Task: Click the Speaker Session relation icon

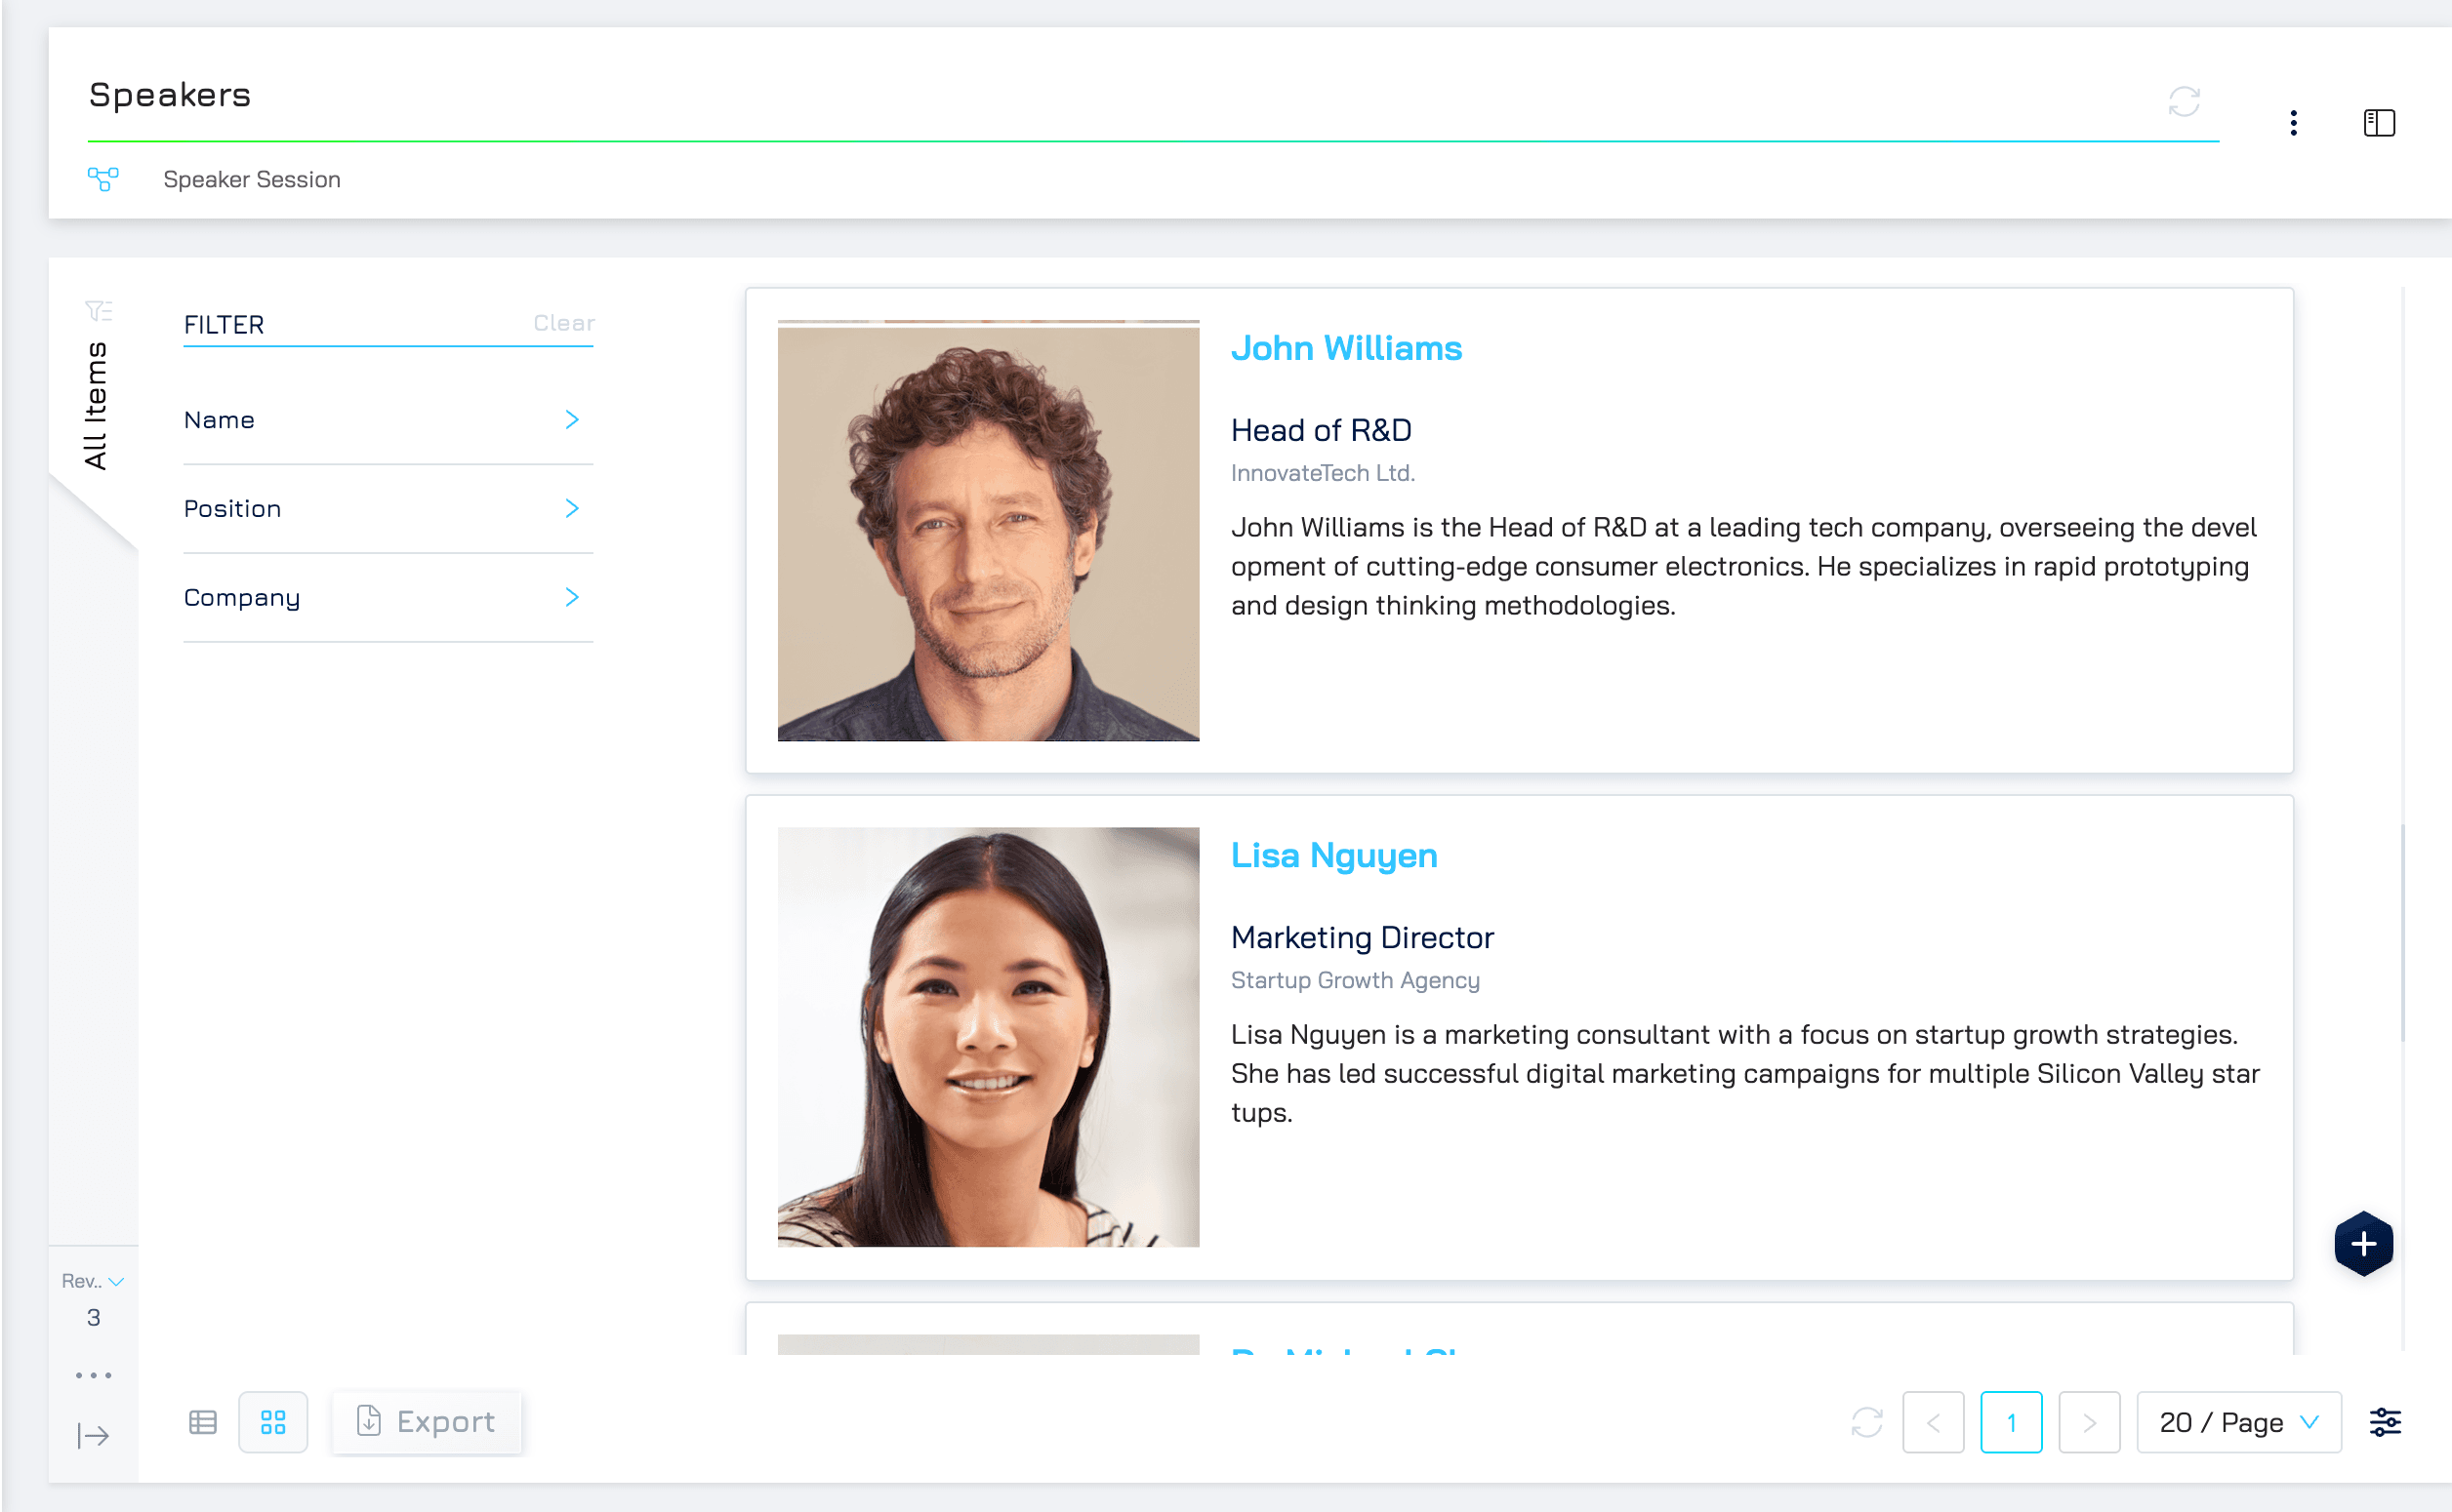Action: coord(103,179)
